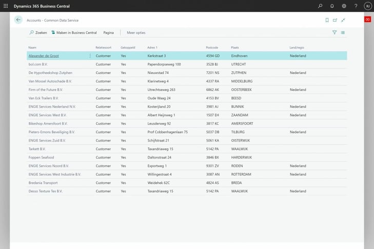Open user account avatar
374x249 pixels.
(368, 6)
